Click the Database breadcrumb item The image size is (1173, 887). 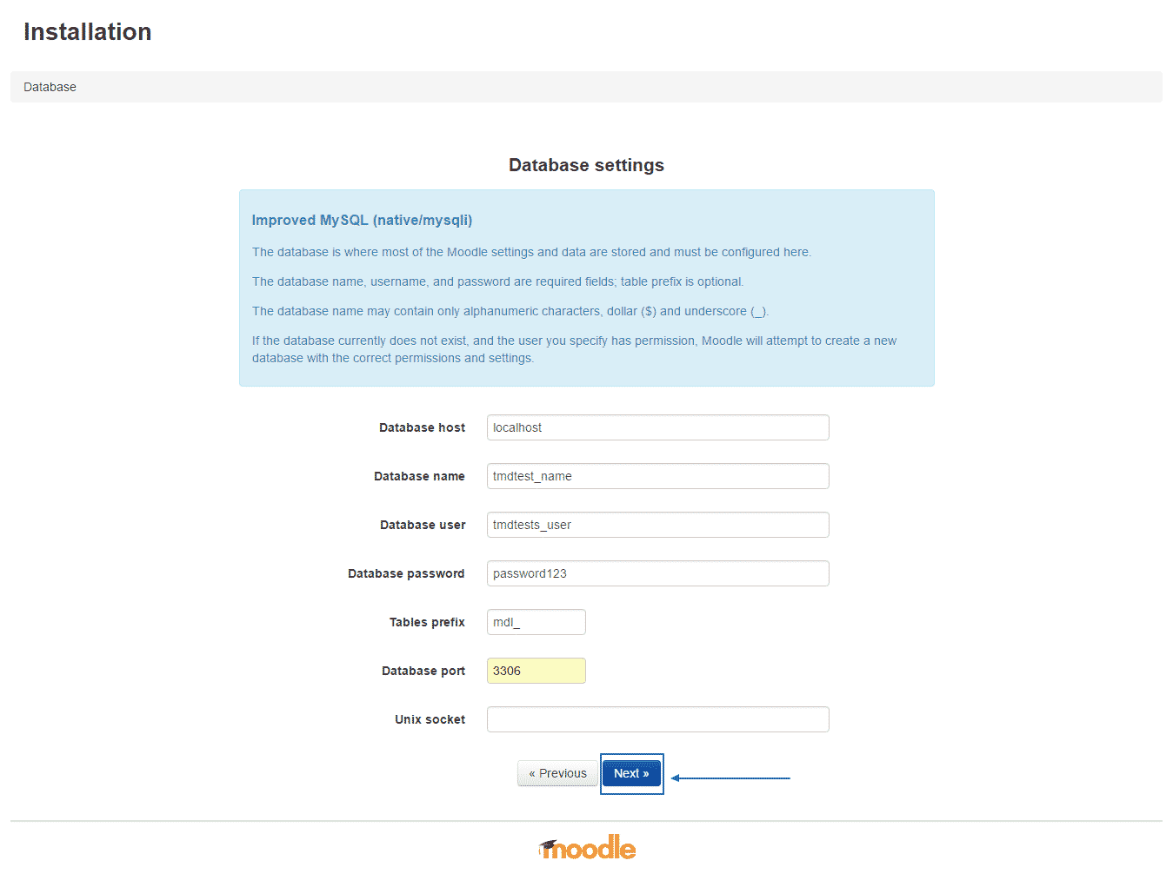point(50,87)
